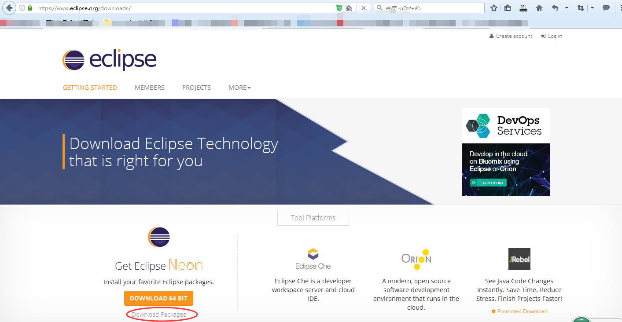Click the green shield icon in the address bar
The width and height of the screenshot is (622, 322).
click(339, 8)
